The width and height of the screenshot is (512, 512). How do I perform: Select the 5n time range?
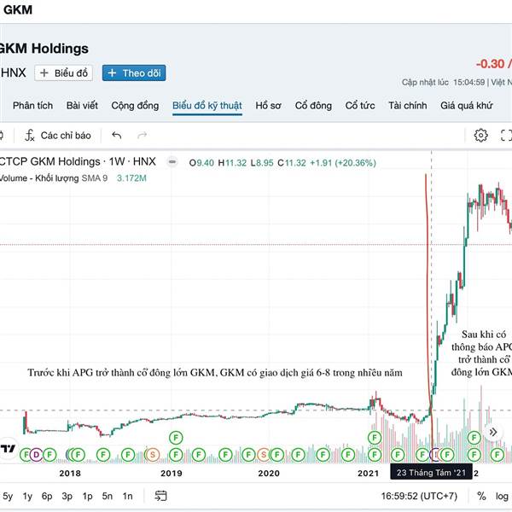click(108, 496)
